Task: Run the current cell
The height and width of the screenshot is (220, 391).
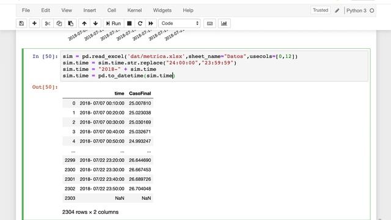Action: 113,23
